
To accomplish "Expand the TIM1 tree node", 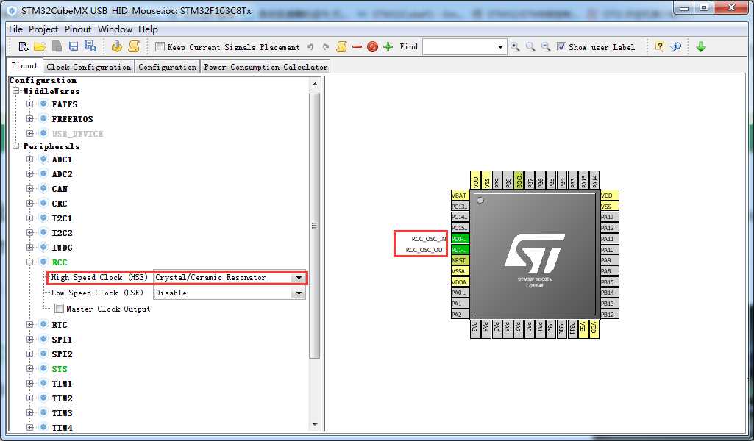I will (30, 384).
